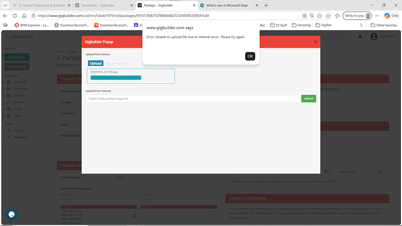402x226 pixels.
Task: Show more bookmarks chevron
Action: [361, 25]
